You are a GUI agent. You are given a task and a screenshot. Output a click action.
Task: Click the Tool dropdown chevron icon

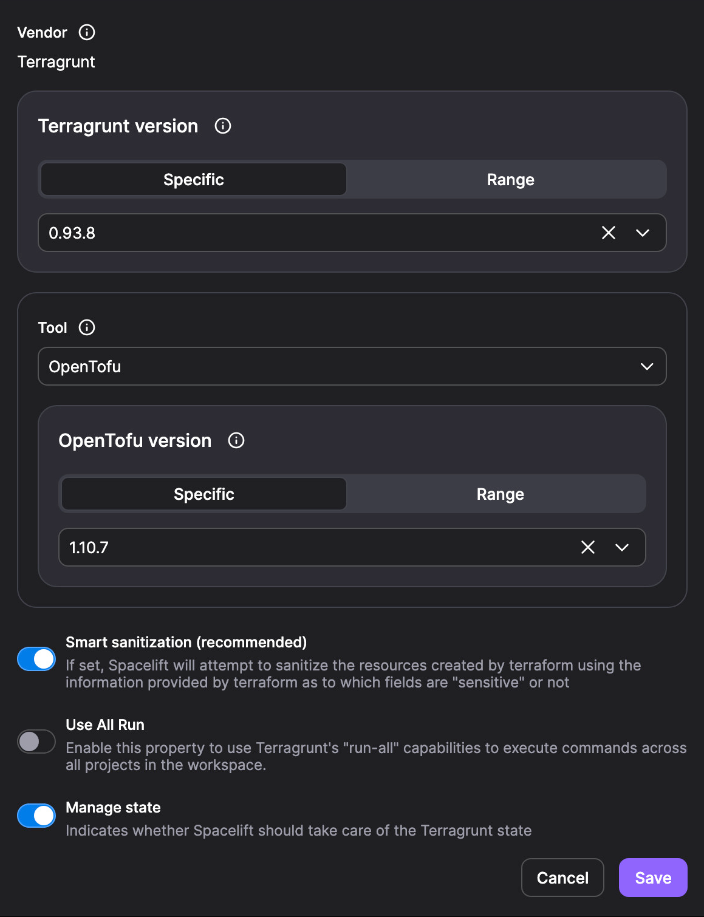[646, 366]
